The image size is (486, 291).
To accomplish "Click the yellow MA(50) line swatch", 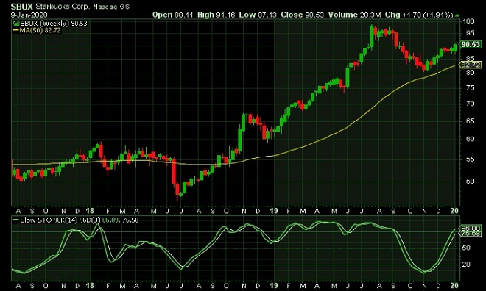I will pos(15,30).
